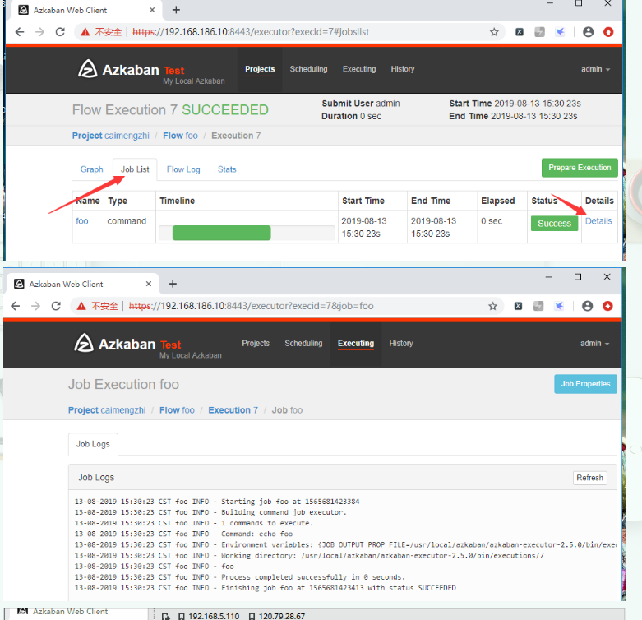Click back arrow in top browser window
The image size is (642, 620).
click(19, 32)
